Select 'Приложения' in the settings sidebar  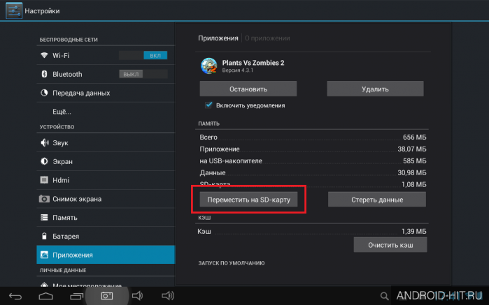pyautogui.click(x=106, y=255)
